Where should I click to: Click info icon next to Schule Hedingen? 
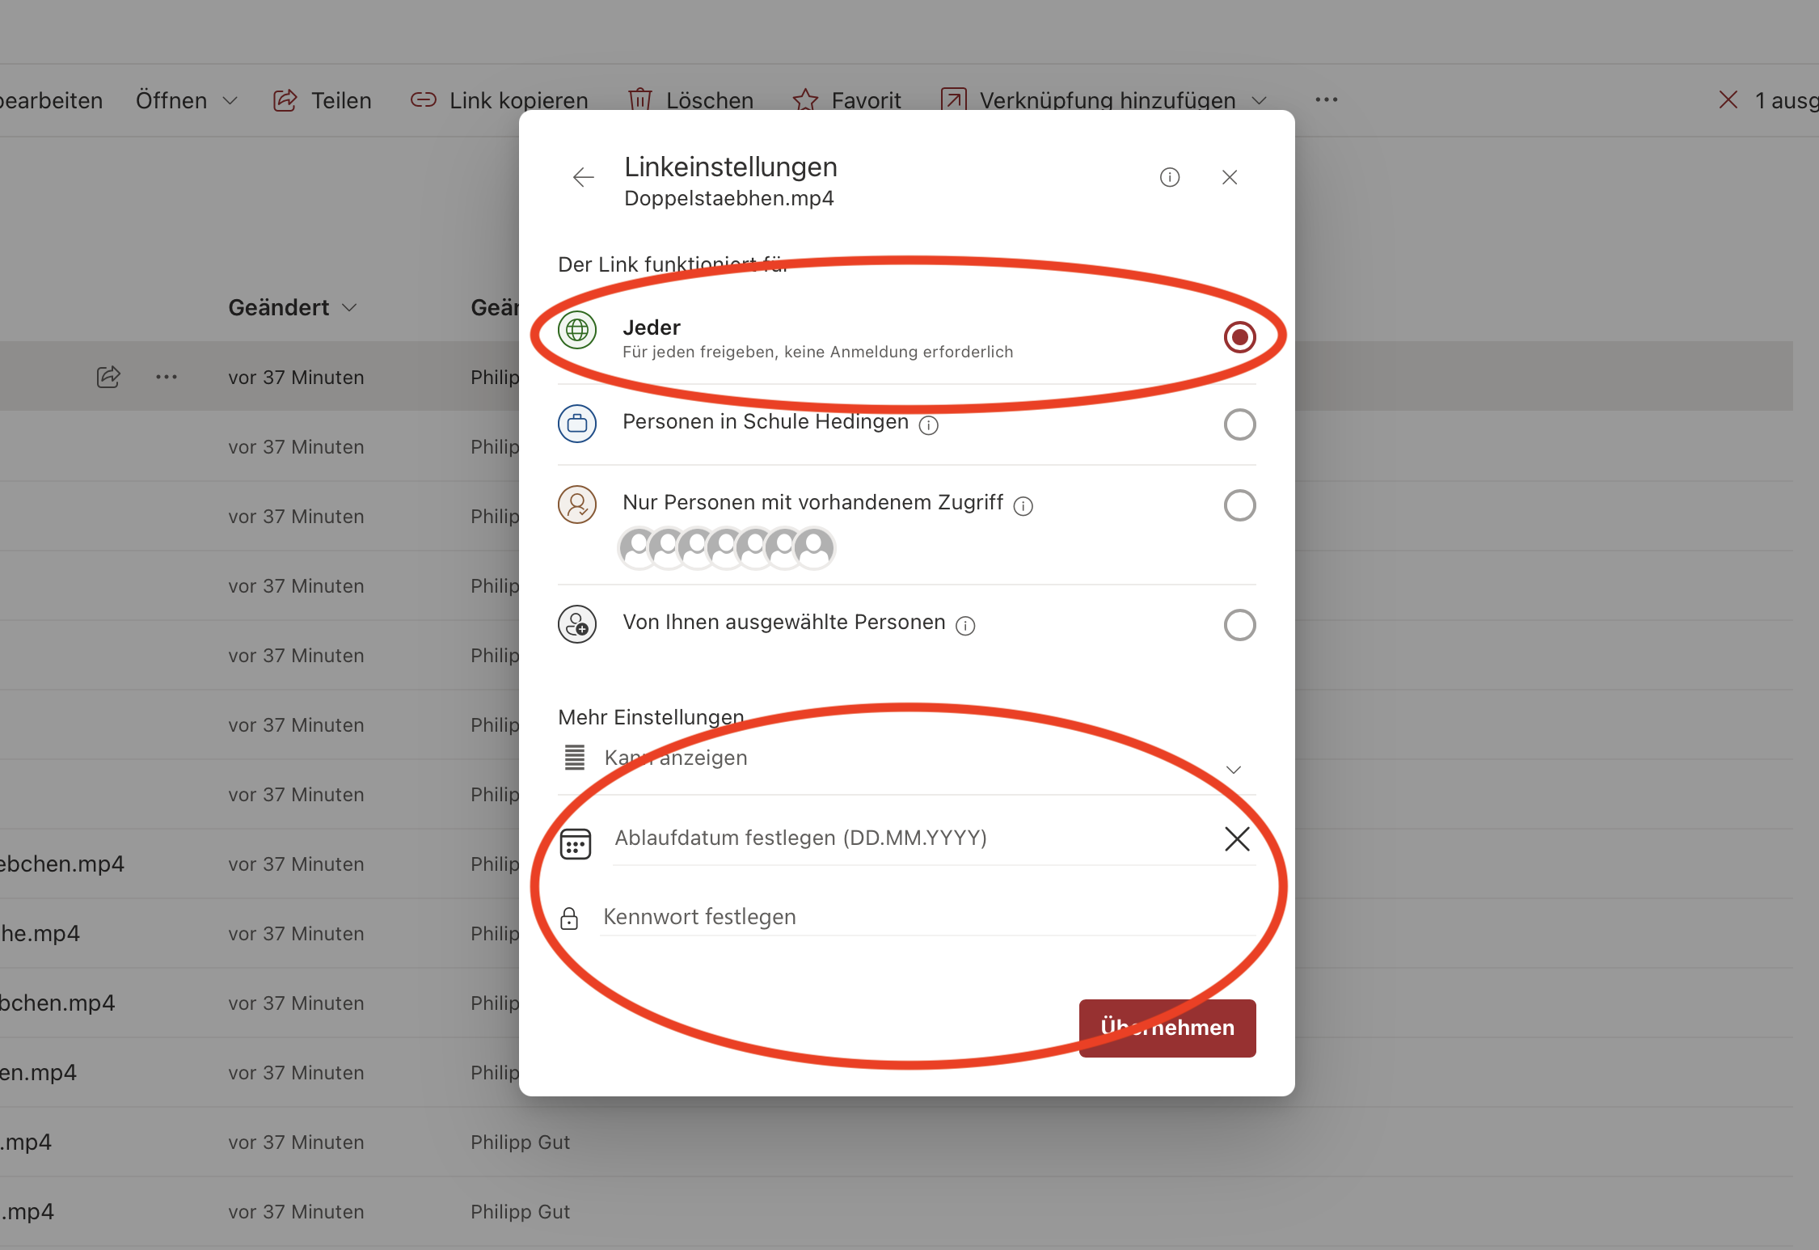click(929, 425)
